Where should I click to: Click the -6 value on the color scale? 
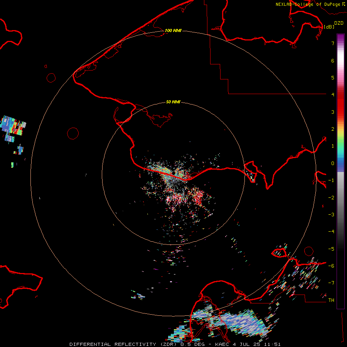click(x=331, y=266)
